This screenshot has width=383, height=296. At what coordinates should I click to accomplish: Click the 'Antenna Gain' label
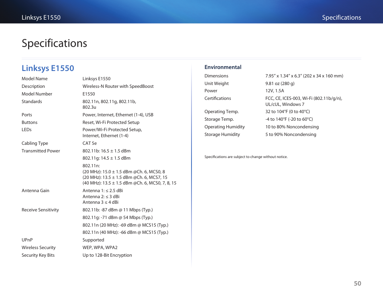coord(35,191)
